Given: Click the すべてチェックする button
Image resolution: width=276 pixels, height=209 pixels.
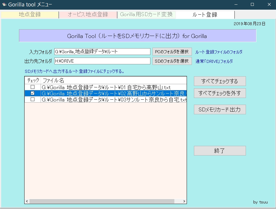Looking at the screenshot, I should (220, 81).
